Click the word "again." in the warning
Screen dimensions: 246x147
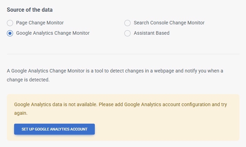pos(21,113)
